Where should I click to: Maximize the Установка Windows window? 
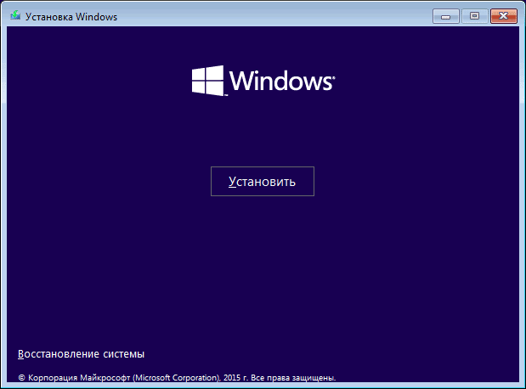coord(474,15)
